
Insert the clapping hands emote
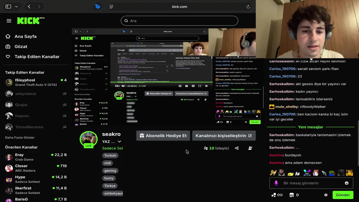[273, 173]
